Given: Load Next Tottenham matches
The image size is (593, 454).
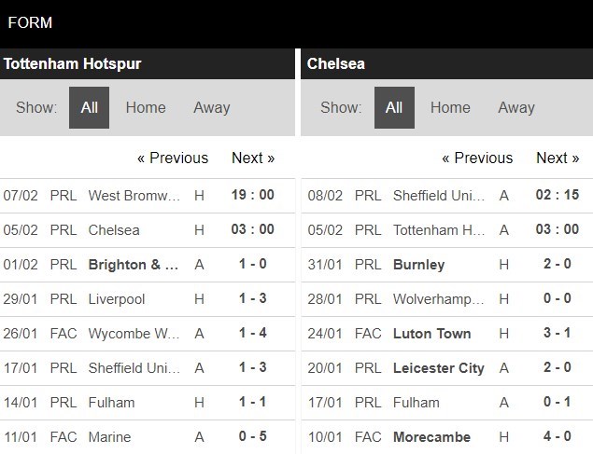Looking at the screenshot, I should click(x=253, y=158).
